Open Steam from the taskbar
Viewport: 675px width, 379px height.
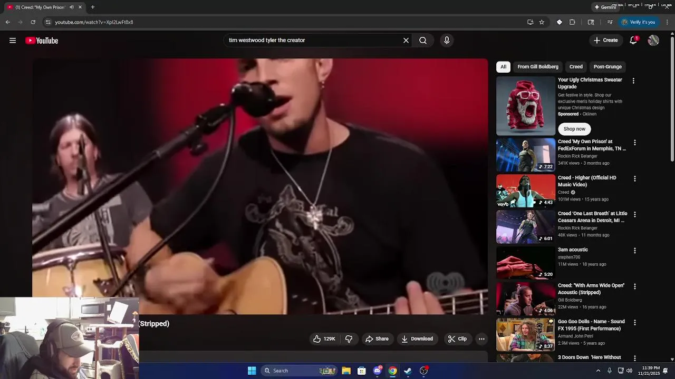pos(408,371)
